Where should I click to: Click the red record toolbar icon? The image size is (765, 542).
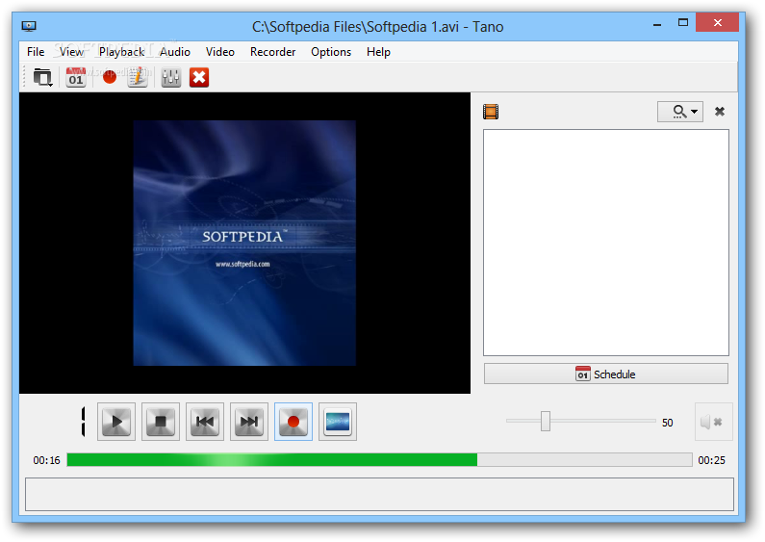(x=110, y=77)
